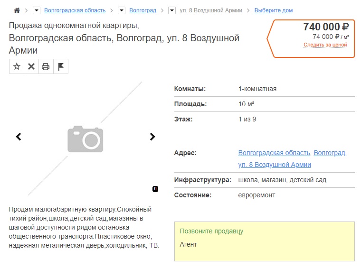Click the area value 10 м²
The height and width of the screenshot is (268, 361).
point(247,104)
